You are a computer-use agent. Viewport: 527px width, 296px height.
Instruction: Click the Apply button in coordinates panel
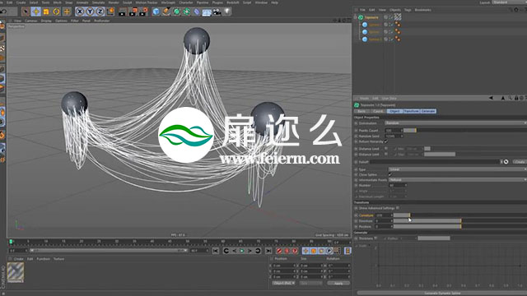[x=338, y=283]
